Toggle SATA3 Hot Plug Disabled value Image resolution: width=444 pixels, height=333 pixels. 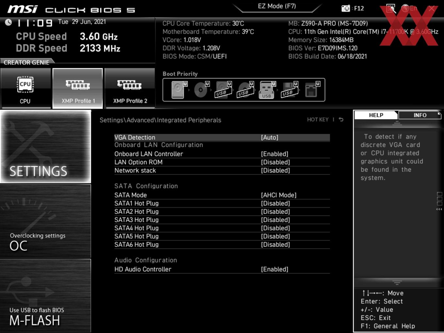[275, 220]
